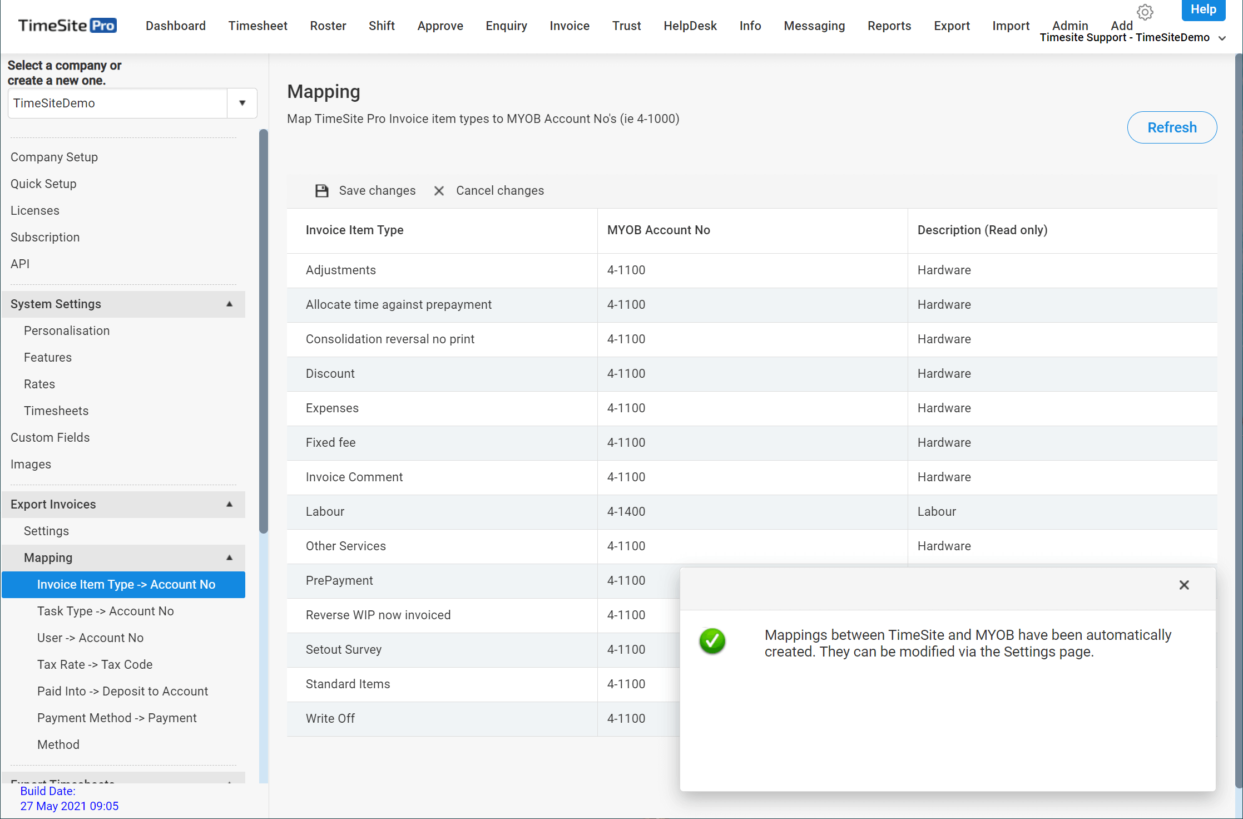Collapse the Export Invoices section

point(229,504)
